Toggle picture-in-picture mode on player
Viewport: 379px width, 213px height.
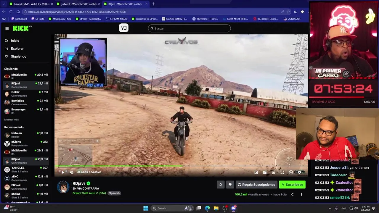click(256, 172)
